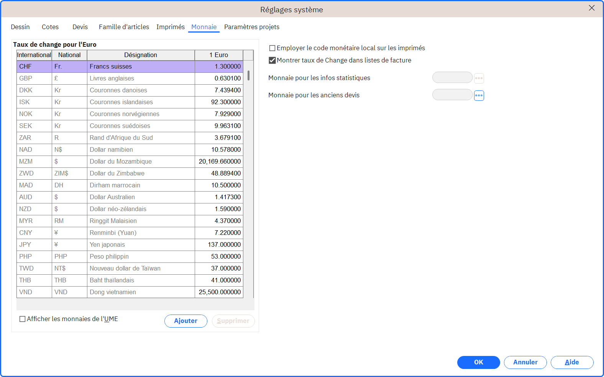The image size is (604, 377).
Task: Click the anciens devis currency field
Action: tap(452, 95)
